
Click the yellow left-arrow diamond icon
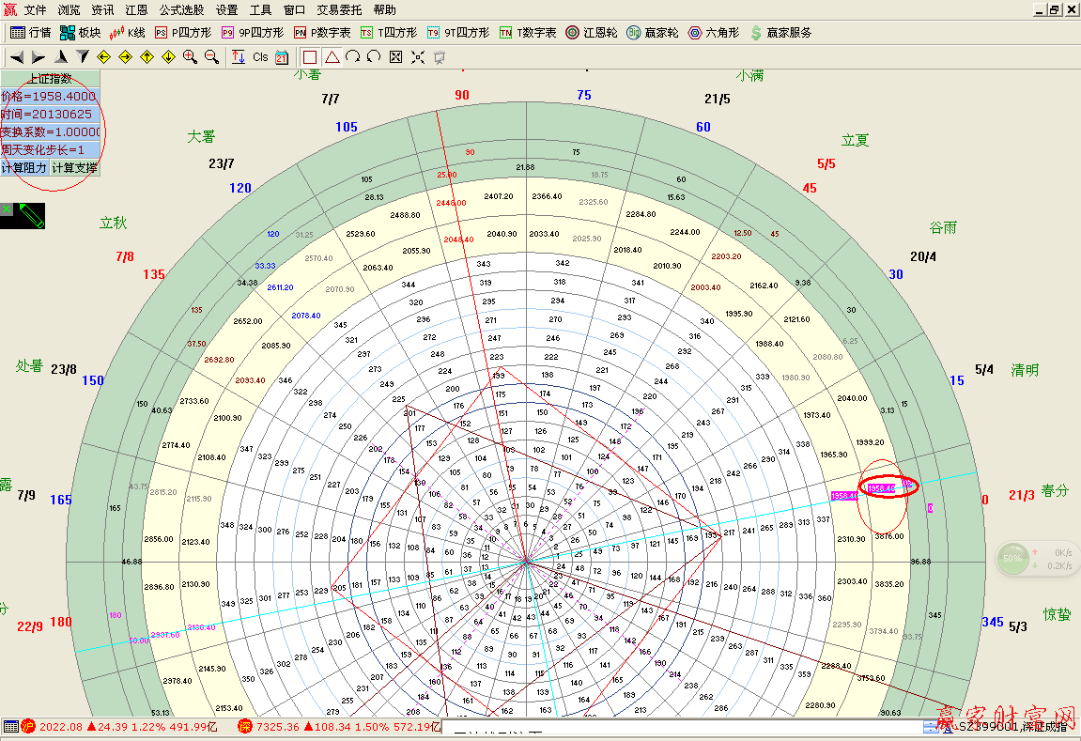pos(103,57)
